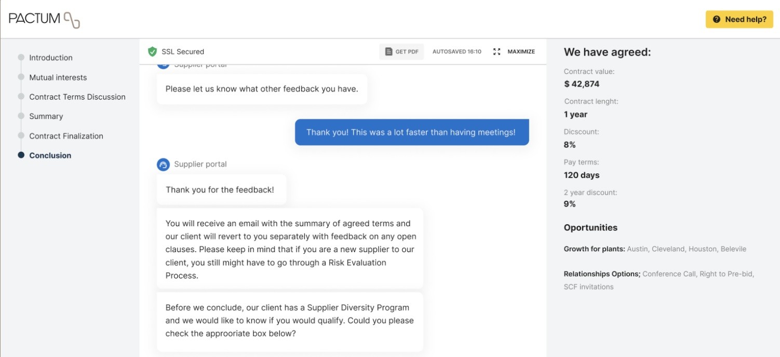Go to Mutual interests step
The image size is (780, 357).
click(x=58, y=77)
